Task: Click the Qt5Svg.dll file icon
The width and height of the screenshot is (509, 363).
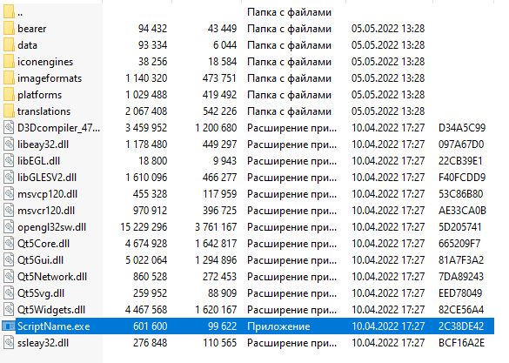Action: coord(9,293)
